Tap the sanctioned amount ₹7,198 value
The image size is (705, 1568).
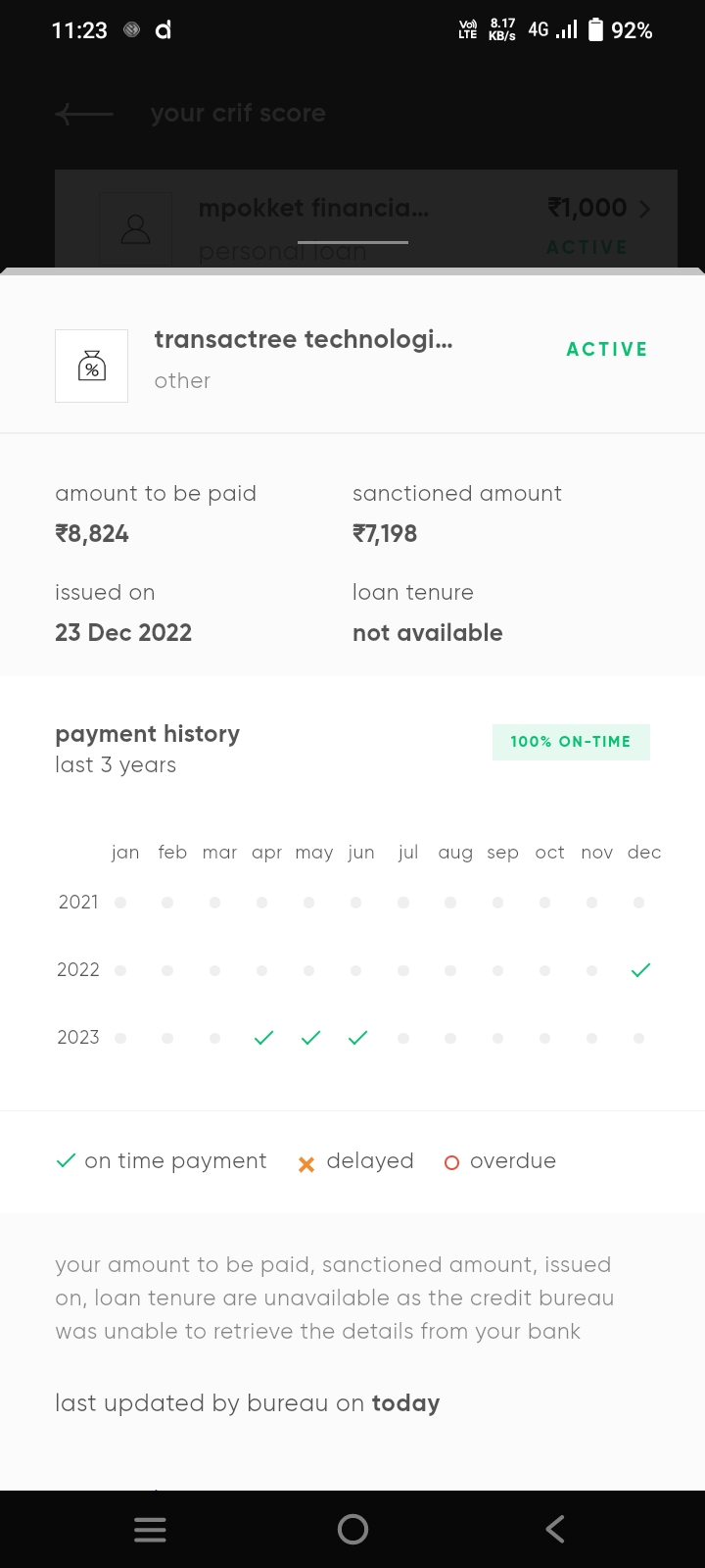pyautogui.click(x=385, y=534)
